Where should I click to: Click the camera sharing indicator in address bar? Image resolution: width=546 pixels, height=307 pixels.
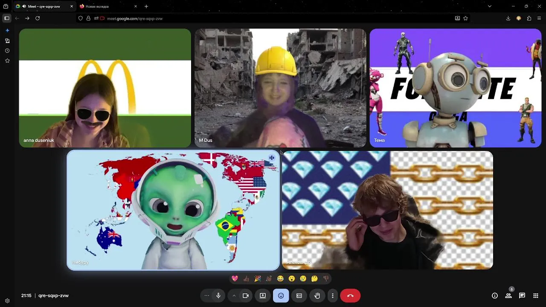point(102,18)
